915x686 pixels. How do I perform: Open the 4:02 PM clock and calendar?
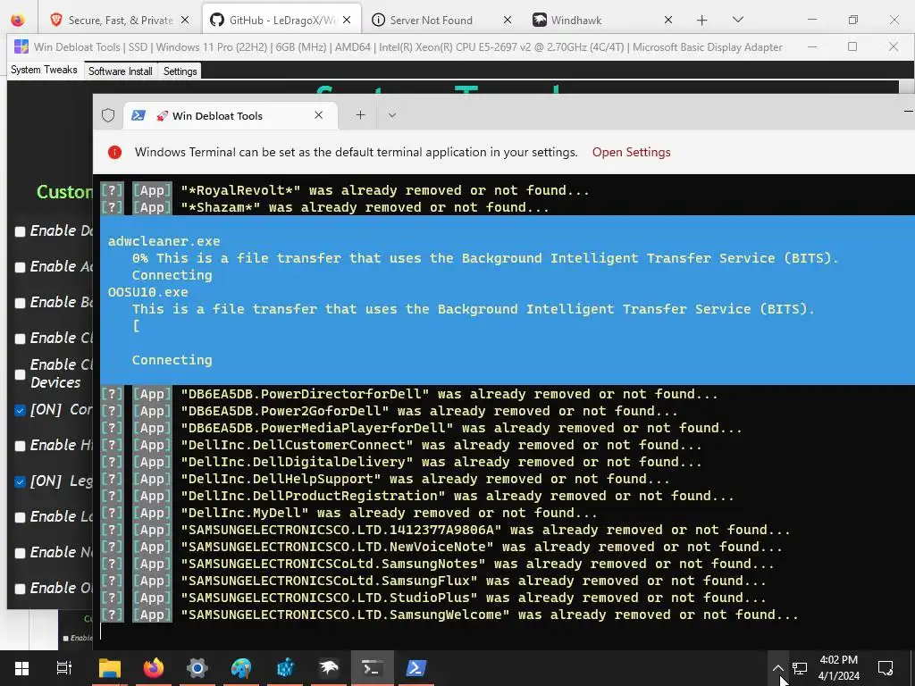click(838, 668)
